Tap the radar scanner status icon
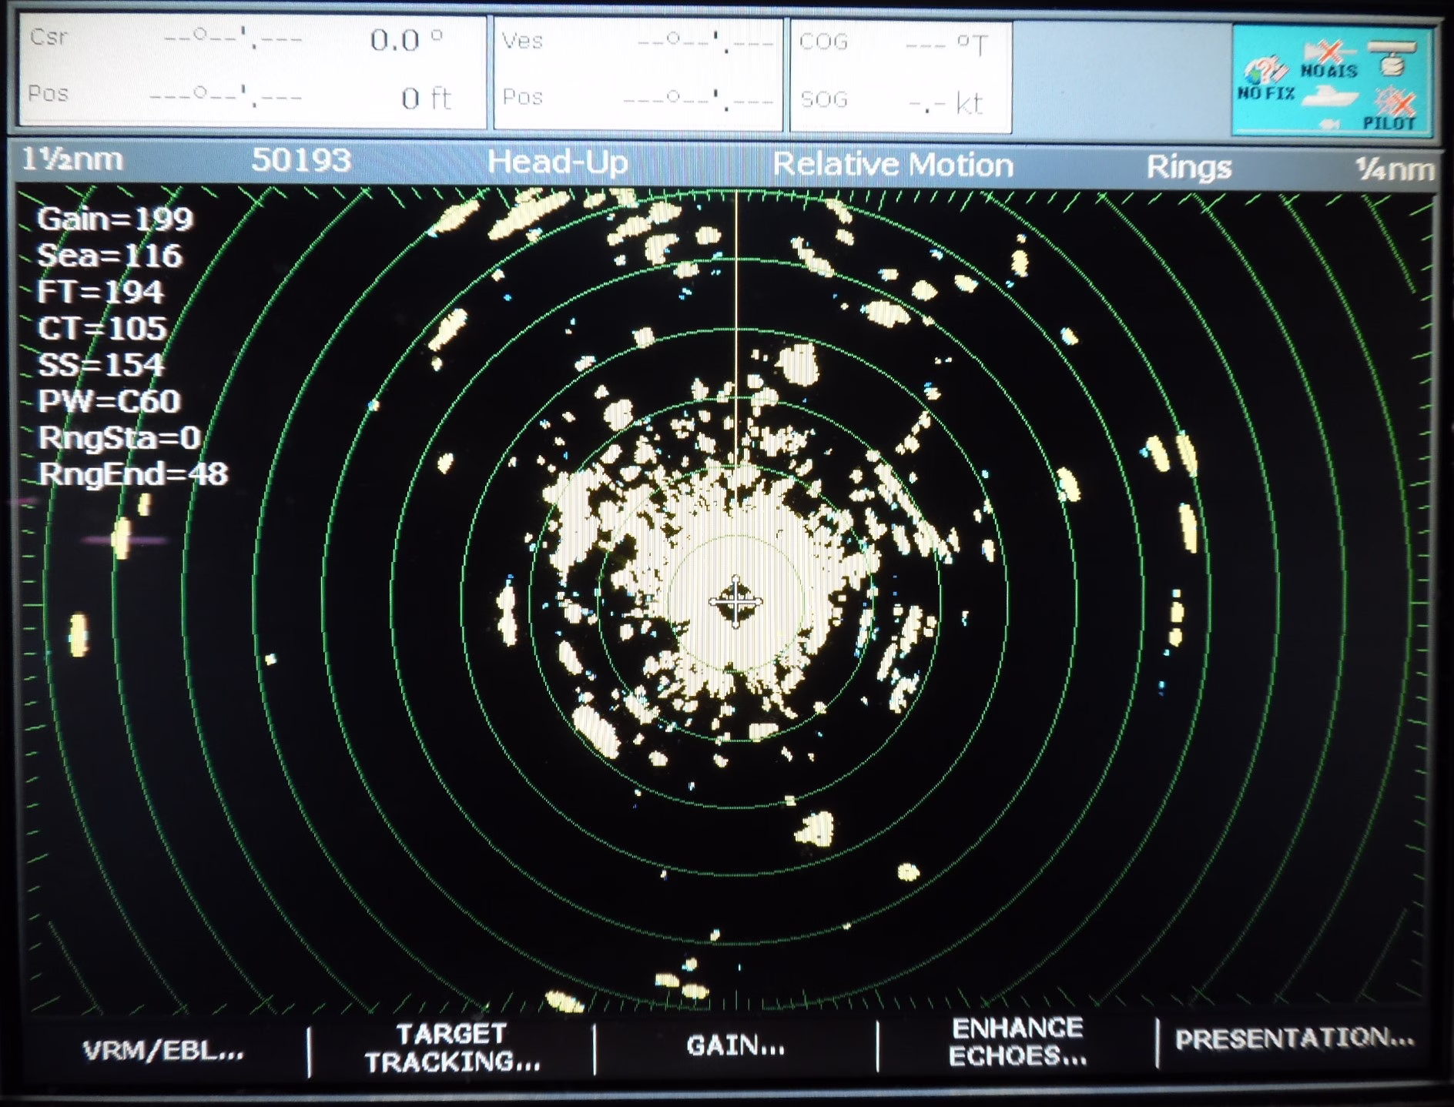Screen dimensions: 1454x1107 pyautogui.click(x=1392, y=58)
